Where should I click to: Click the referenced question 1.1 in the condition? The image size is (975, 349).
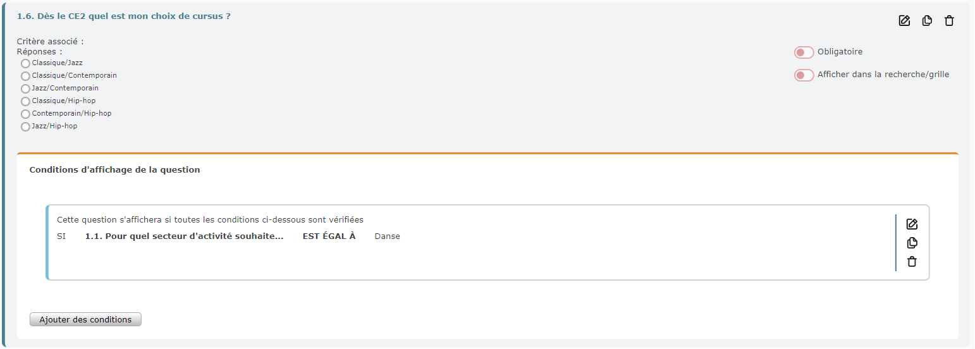click(184, 236)
